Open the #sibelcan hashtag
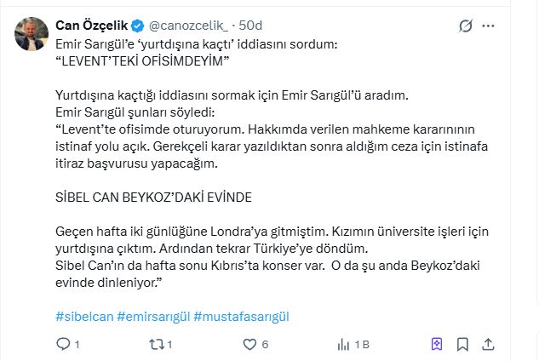 pyautogui.click(x=83, y=316)
